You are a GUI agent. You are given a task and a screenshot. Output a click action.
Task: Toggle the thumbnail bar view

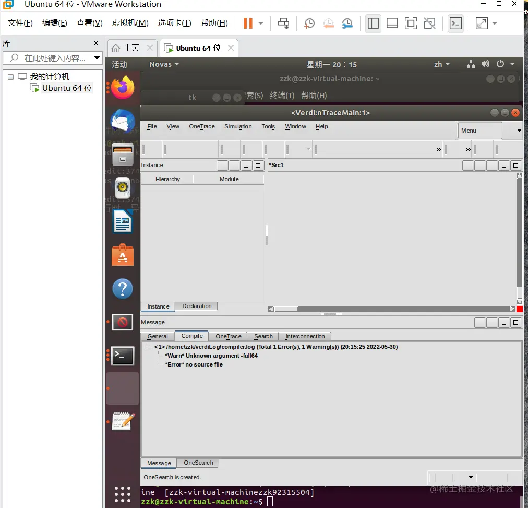click(x=392, y=23)
